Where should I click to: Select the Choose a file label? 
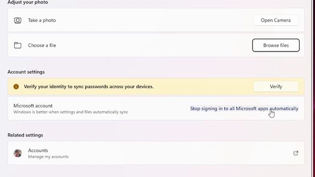(42, 45)
